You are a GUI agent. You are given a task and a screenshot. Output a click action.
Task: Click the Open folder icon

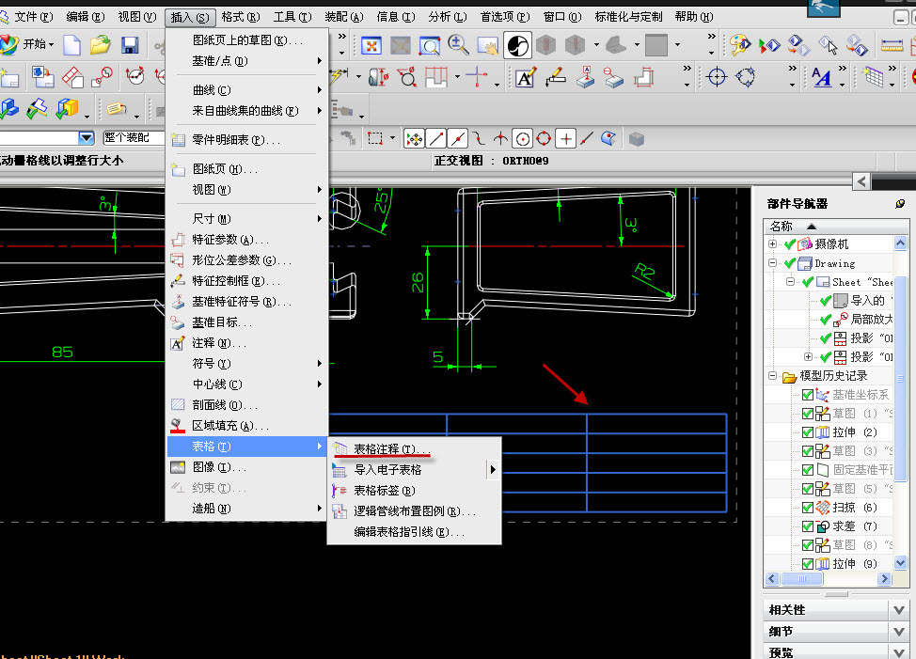101,45
